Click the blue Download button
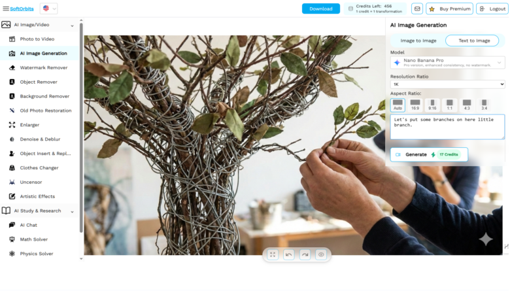 click(320, 9)
